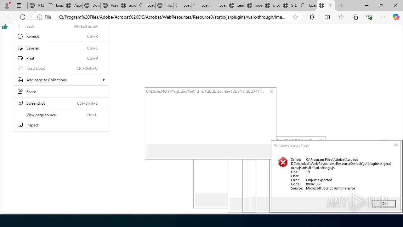Open Browser essentials heart icon
Screen dimensions: 403x227
(x=369, y=17)
